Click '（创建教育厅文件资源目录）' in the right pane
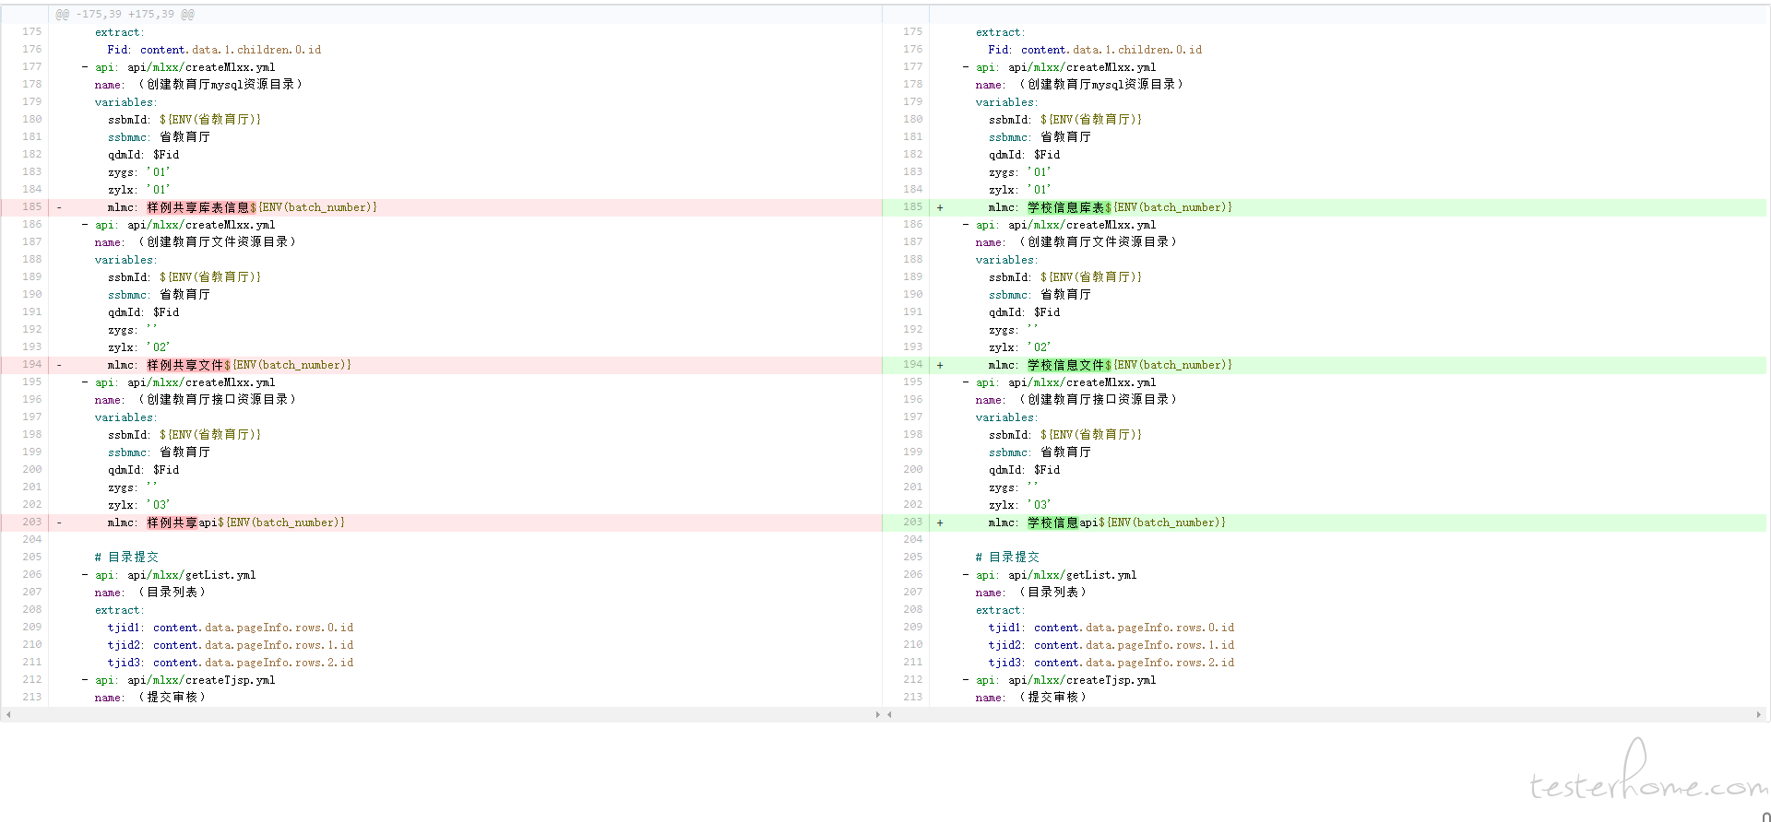Viewport: 1771px width, 822px height. point(1099,242)
